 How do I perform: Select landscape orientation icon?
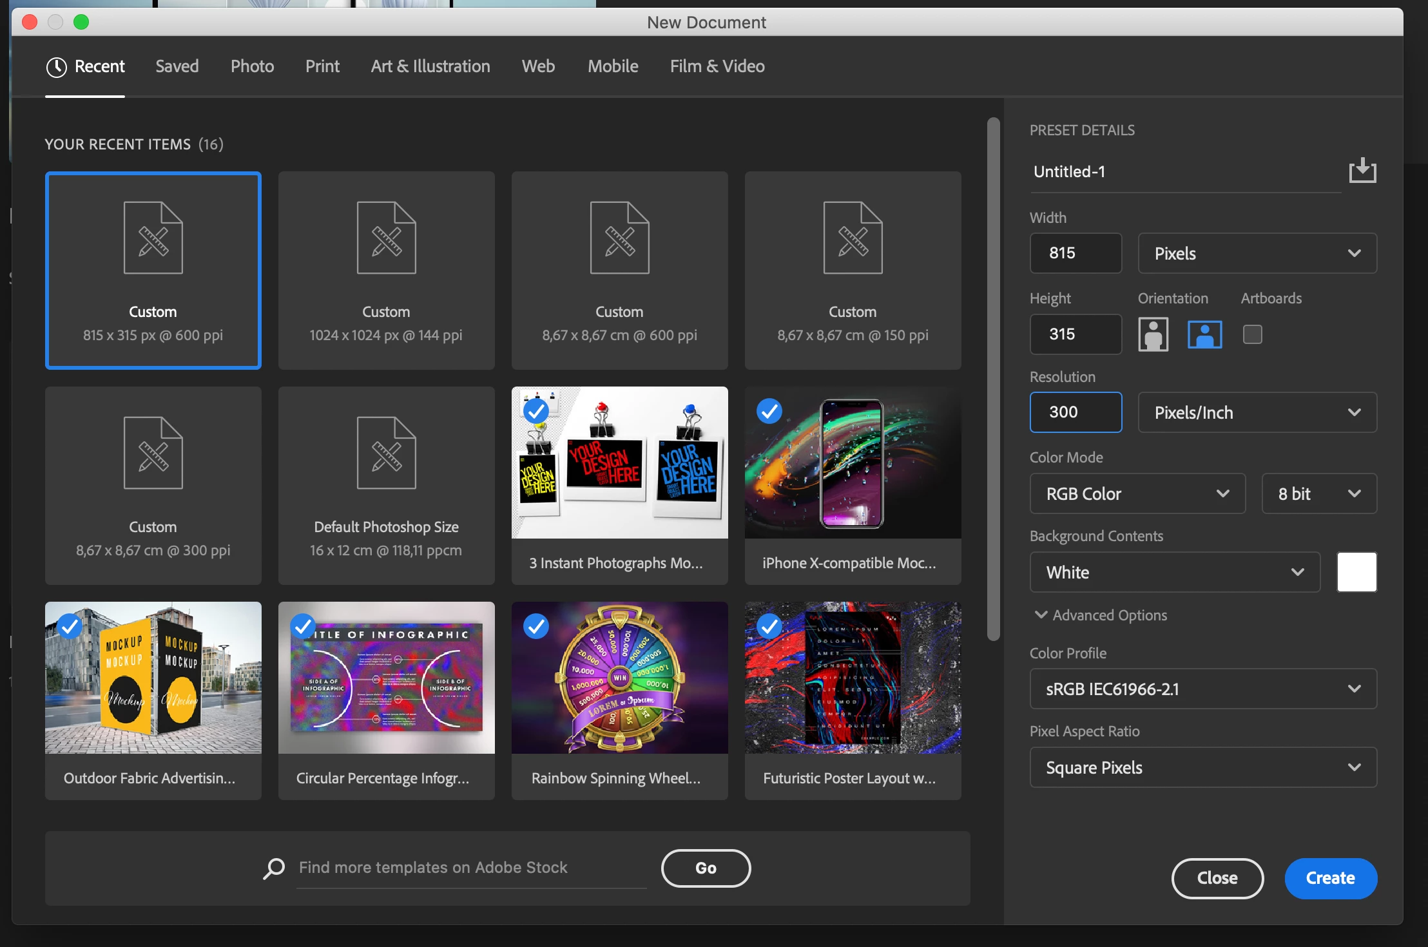(x=1204, y=334)
